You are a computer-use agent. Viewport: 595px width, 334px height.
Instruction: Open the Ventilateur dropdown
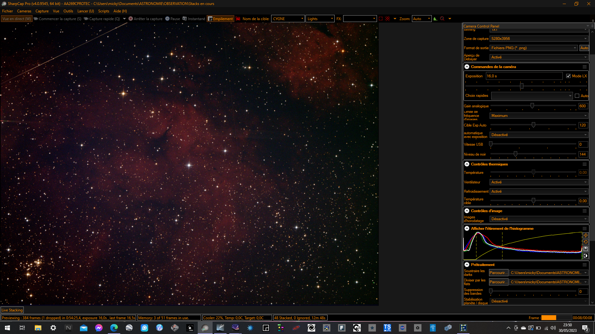[x=539, y=182]
